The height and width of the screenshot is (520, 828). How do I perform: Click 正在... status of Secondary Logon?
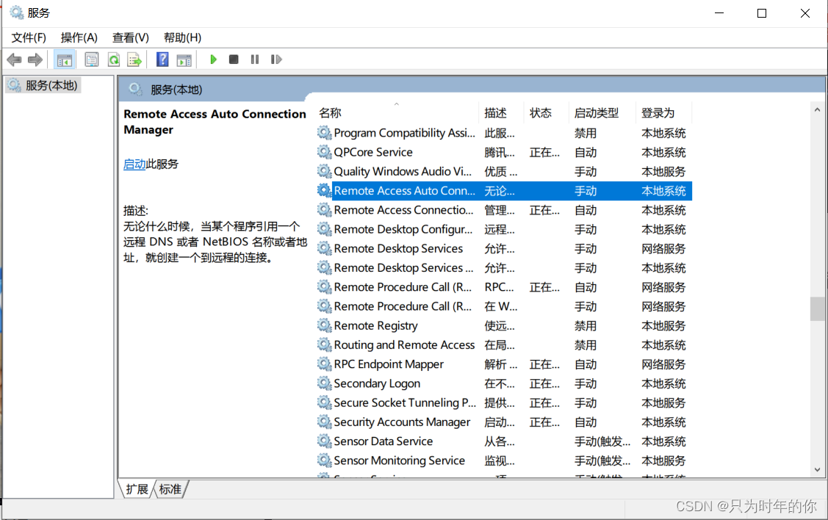click(544, 383)
